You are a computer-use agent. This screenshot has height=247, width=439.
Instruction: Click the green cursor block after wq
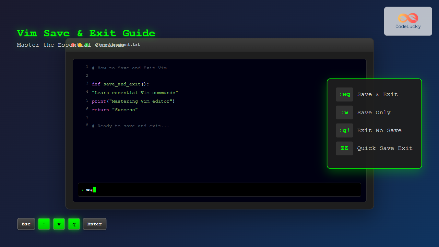coord(95,190)
